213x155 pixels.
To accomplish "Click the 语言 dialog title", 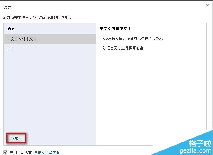I will point(7,7).
